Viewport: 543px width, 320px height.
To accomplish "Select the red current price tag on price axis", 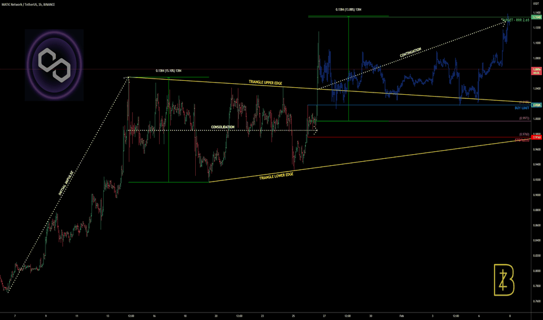I will pyautogui.click(x=537, y=71).
